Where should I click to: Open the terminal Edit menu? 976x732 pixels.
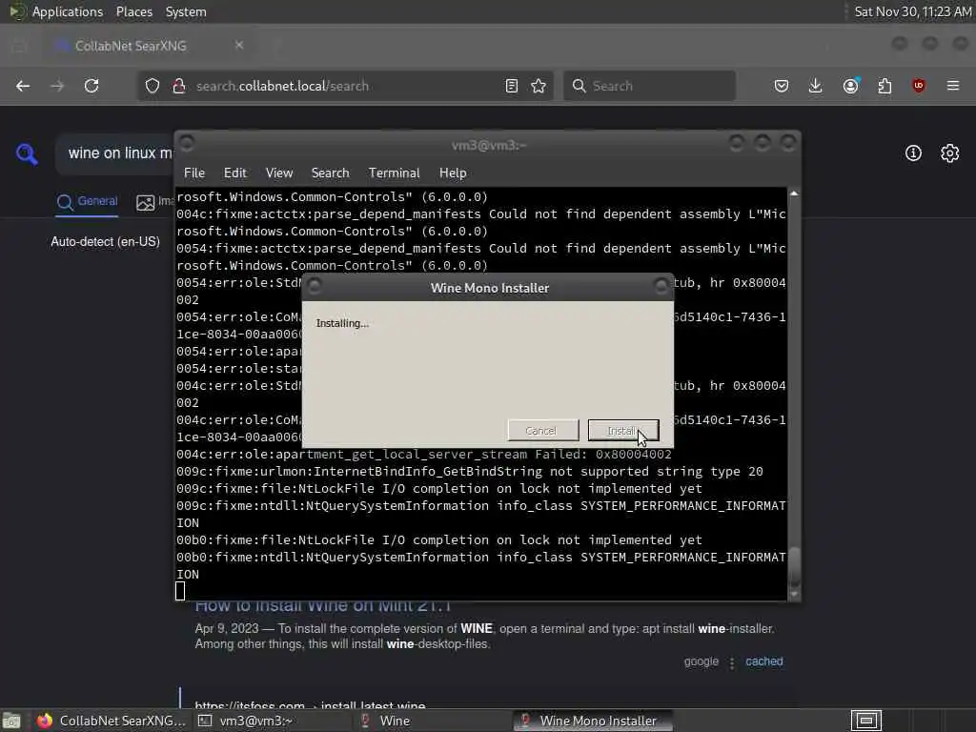coord(234,173)
